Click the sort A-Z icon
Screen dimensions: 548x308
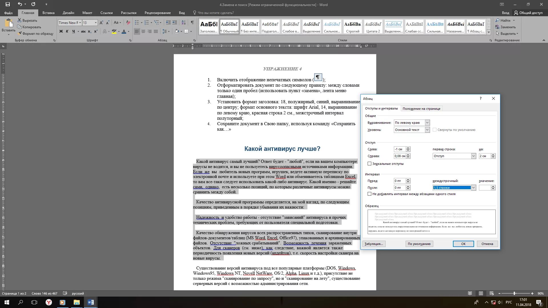184,23
